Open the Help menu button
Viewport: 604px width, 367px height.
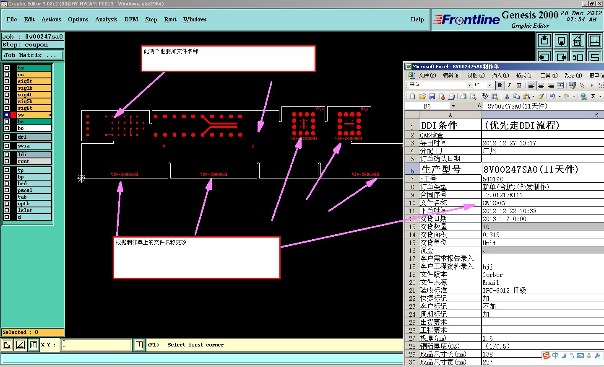point(417,19)
